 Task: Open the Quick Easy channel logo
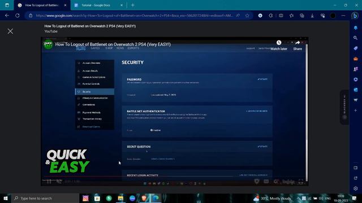point(48,45)
